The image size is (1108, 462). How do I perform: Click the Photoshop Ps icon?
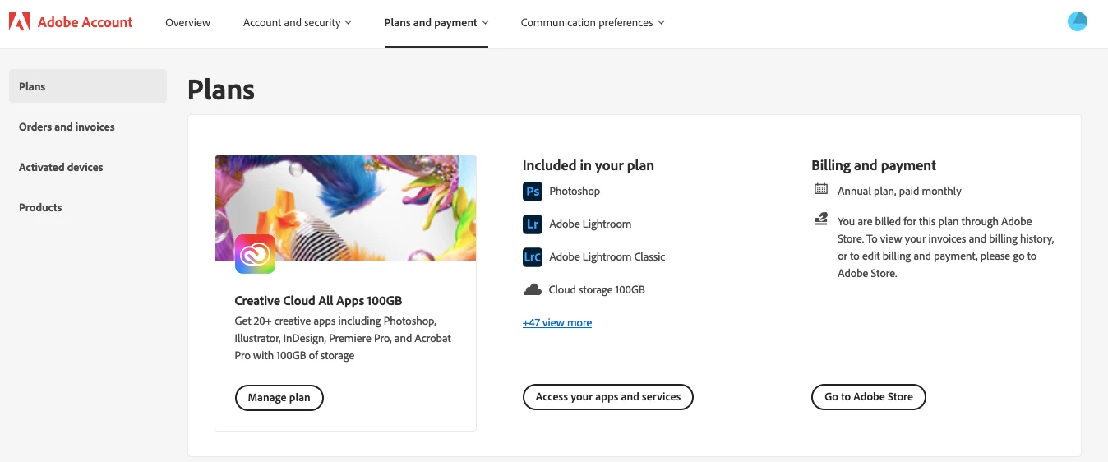[x=533, y=192]
